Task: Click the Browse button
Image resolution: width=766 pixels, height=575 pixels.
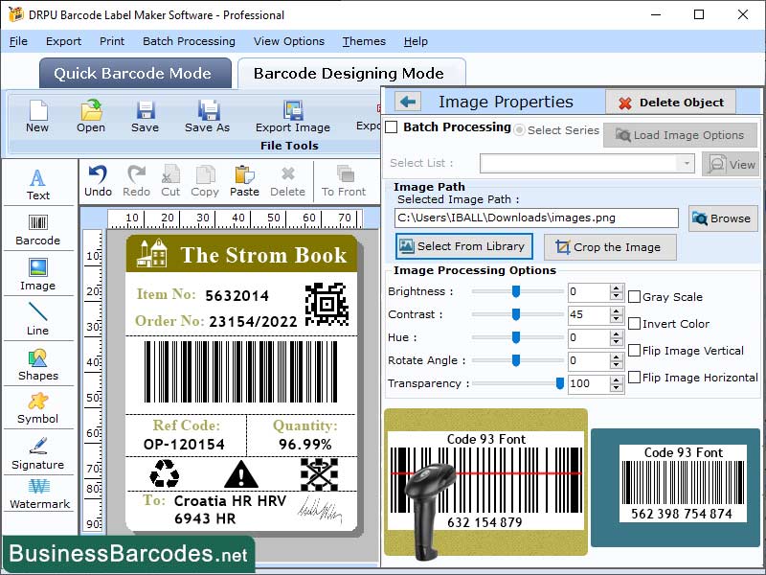Action: [723, 218]
